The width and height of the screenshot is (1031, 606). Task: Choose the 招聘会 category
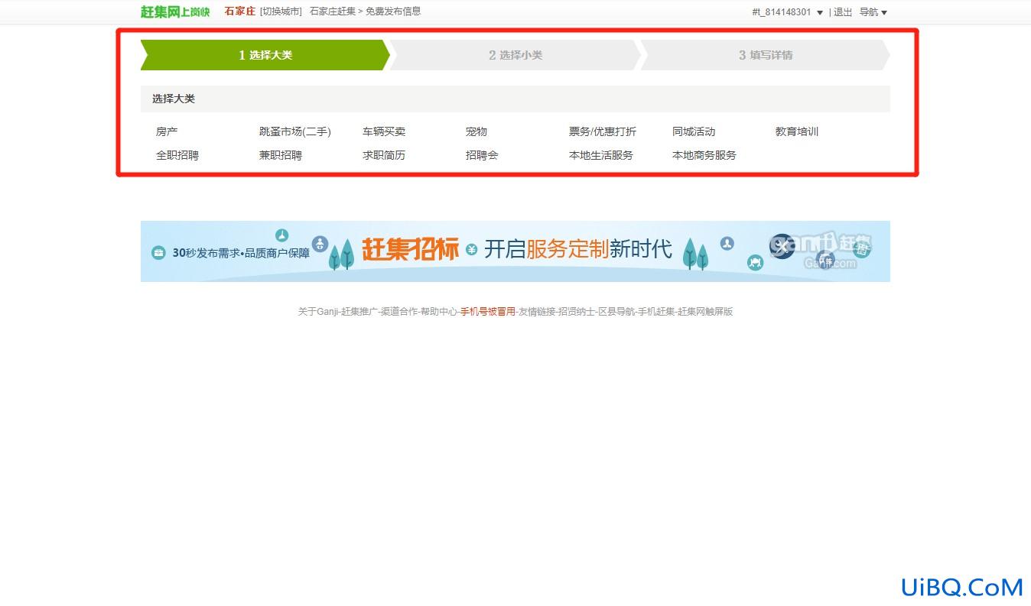[482, 155]
